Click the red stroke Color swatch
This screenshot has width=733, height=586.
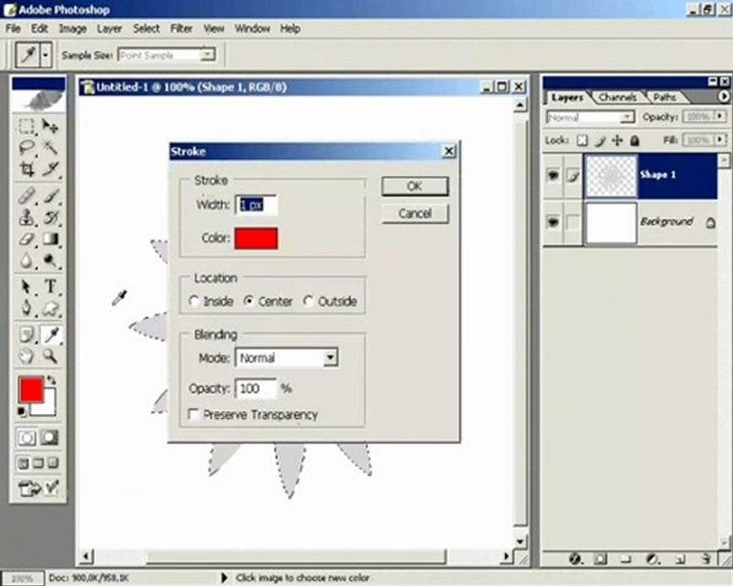(257, 238)
